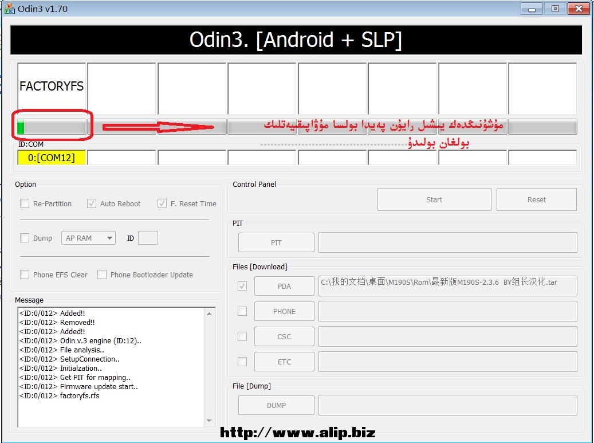
Task: Uncheck the PDA file checkbox
Action: tap(242, 286)
